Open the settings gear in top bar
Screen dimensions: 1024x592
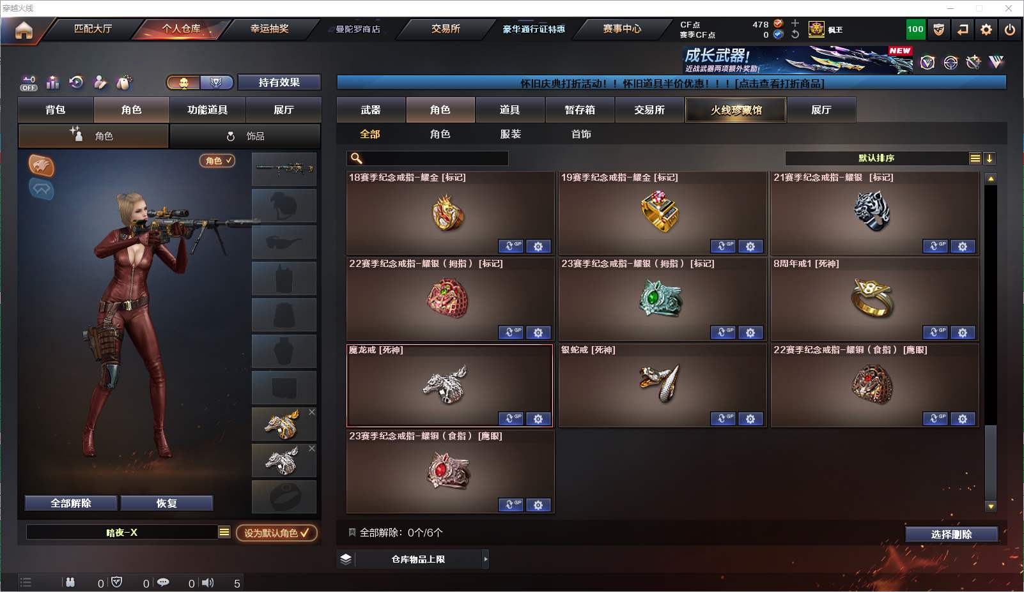(x=986, y=29)
